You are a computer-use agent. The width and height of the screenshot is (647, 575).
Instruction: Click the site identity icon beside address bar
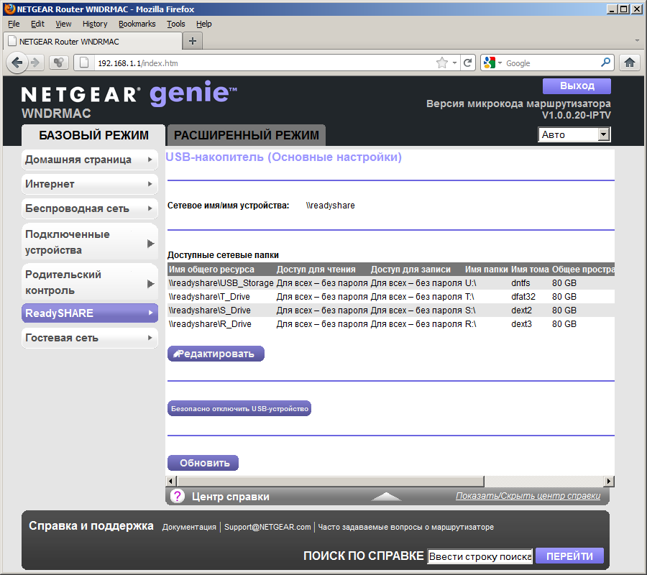point(84,63)
